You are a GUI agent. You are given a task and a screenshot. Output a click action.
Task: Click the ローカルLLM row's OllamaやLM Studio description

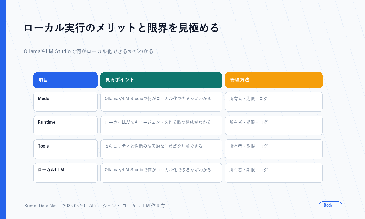pos(161,173)
